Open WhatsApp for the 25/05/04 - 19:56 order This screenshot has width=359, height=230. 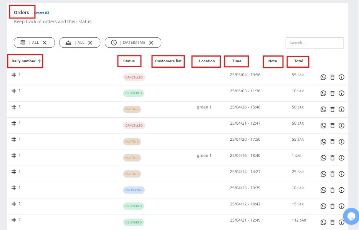point(323,77)
